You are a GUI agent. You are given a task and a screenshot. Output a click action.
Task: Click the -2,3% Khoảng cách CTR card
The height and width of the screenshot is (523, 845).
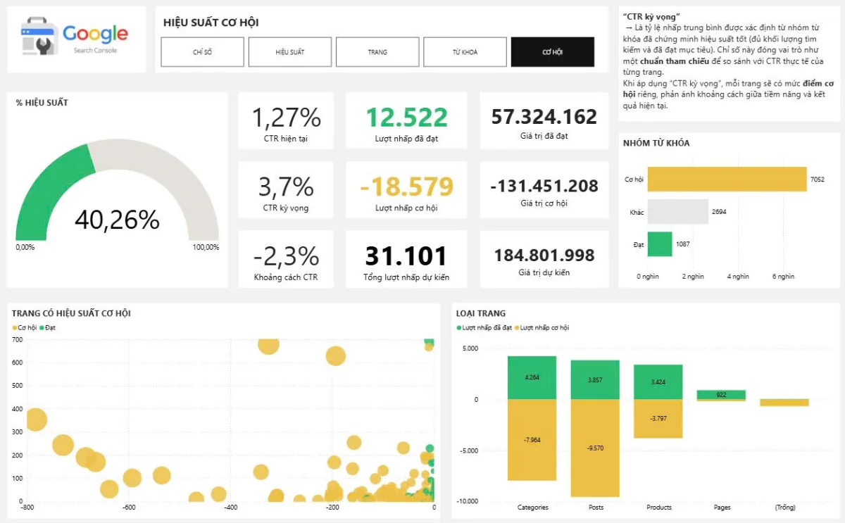(284, 259)
